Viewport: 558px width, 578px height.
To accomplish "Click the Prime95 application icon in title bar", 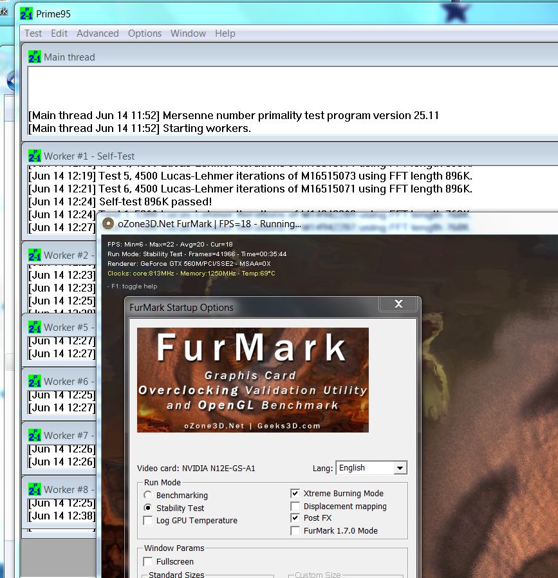I will pos(26,14).
